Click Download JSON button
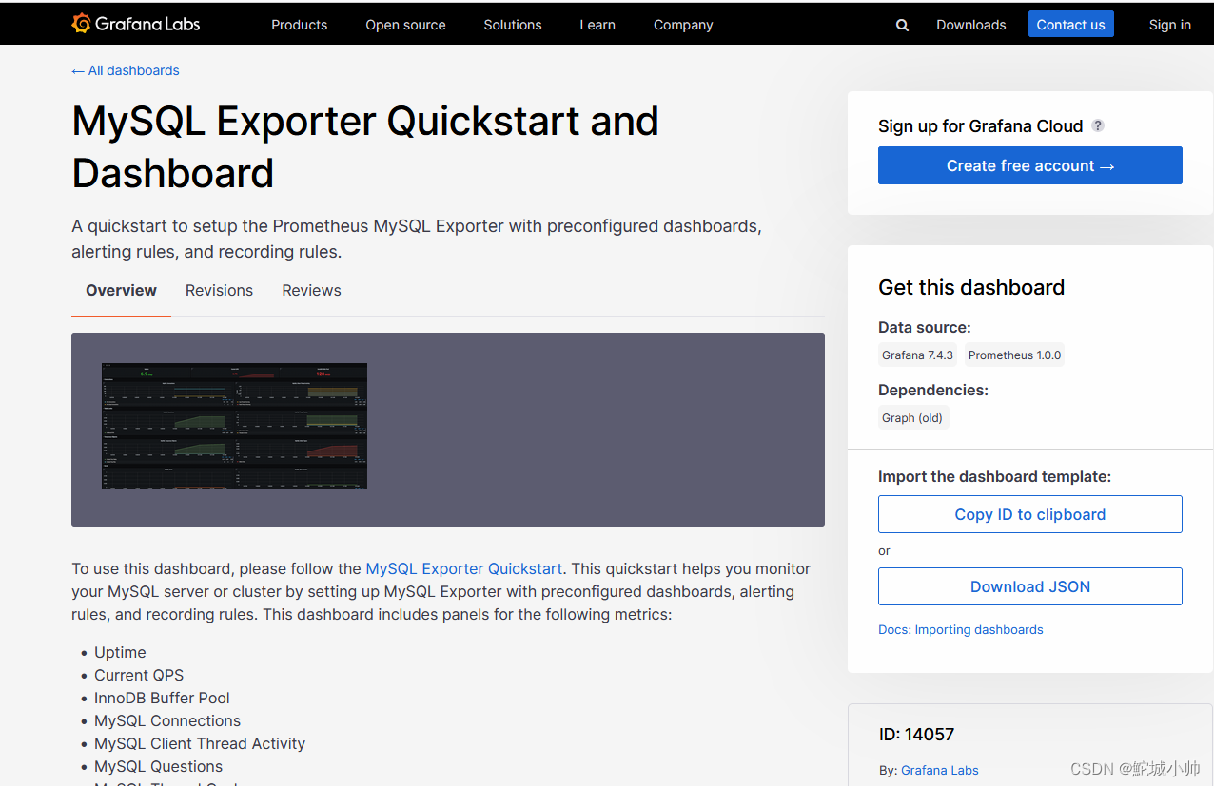The height and width of the screenshot is (786, 1214). [1029, 586]
